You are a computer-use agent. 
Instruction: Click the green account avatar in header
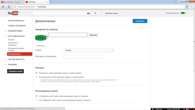[183, 13]
